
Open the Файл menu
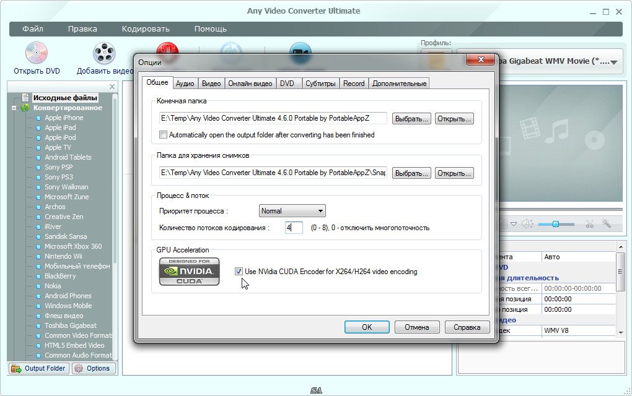[33, 29]
